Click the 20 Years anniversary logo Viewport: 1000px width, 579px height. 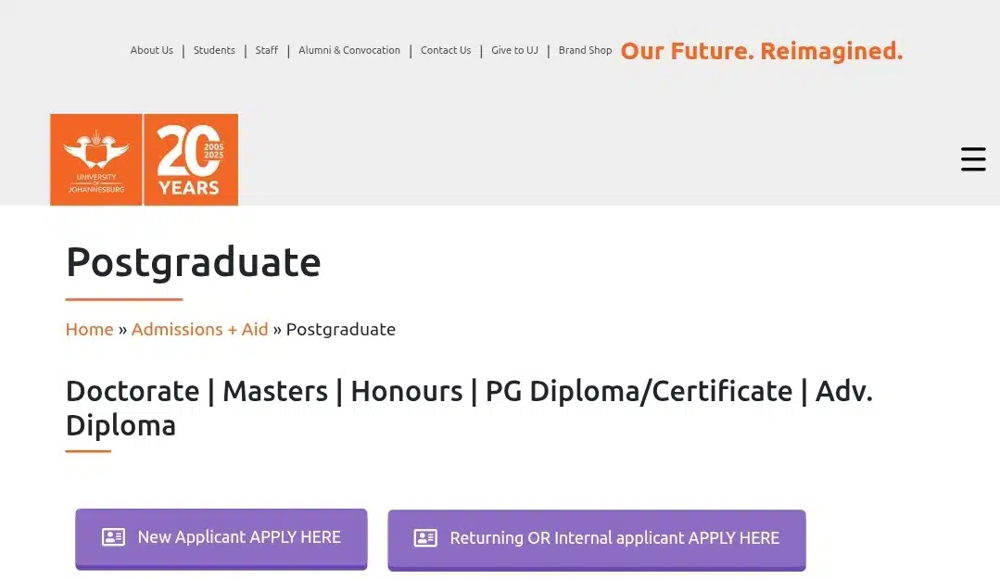pyautogui.click(x=191, y=159)
